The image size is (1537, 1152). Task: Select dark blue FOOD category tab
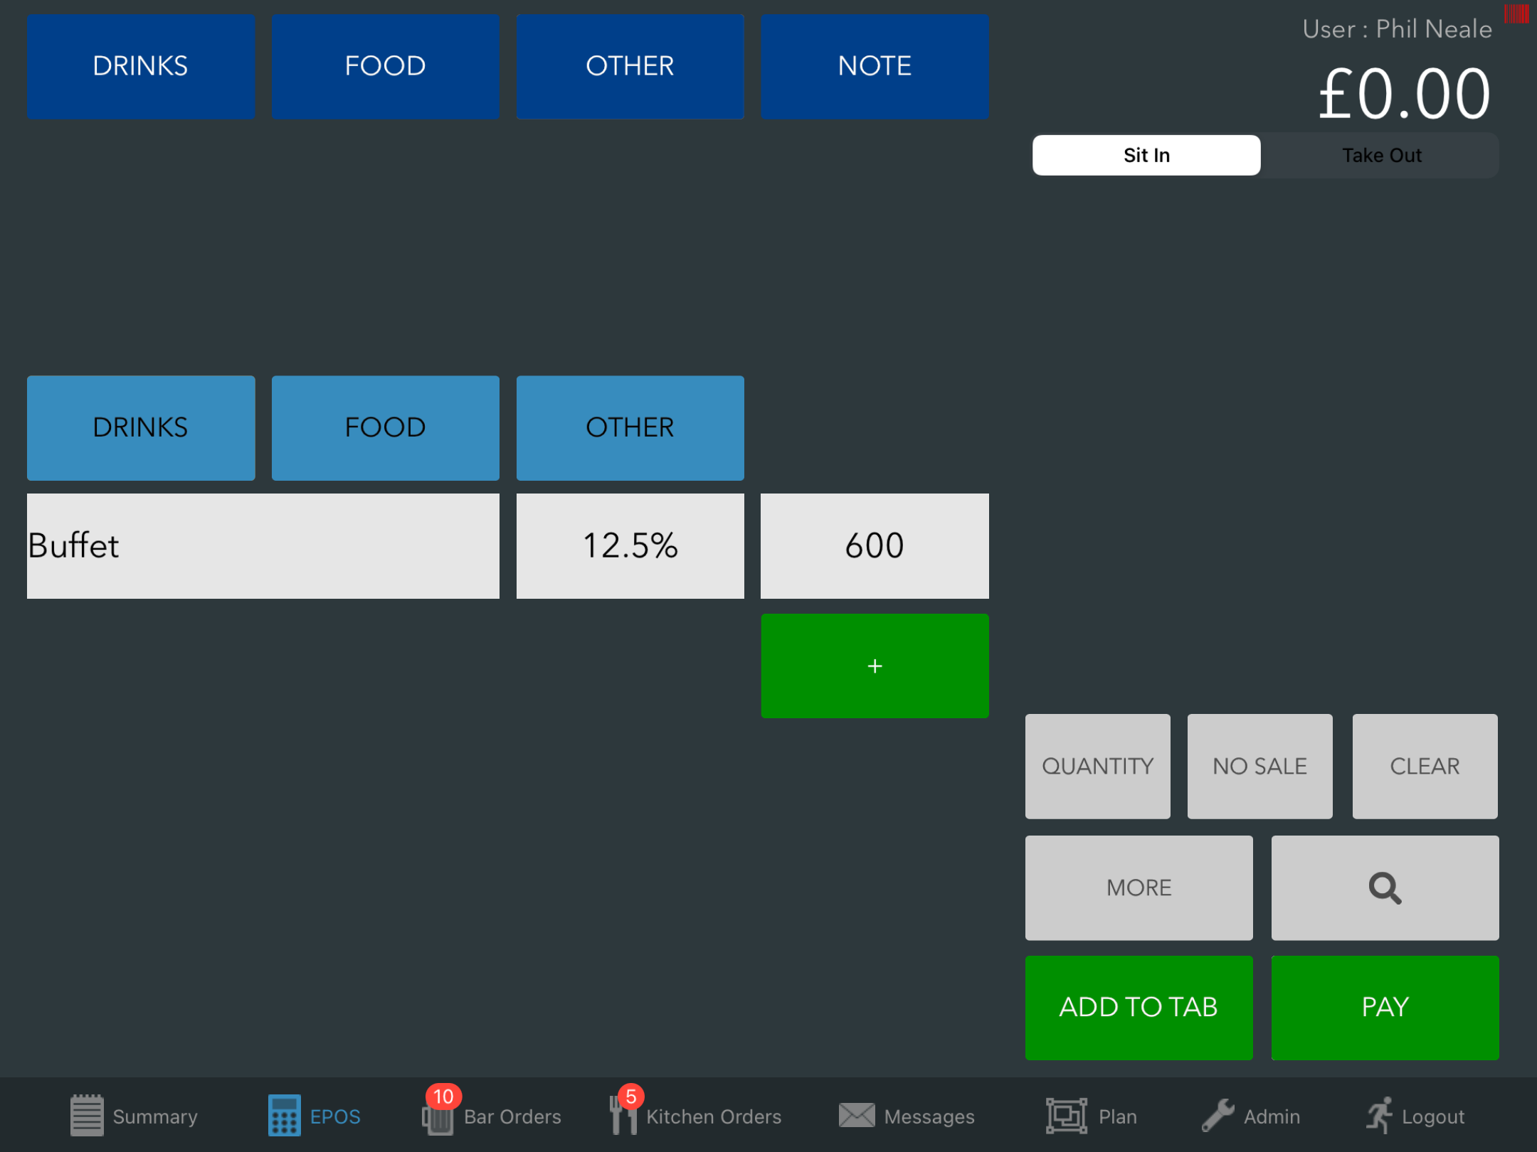385,66
